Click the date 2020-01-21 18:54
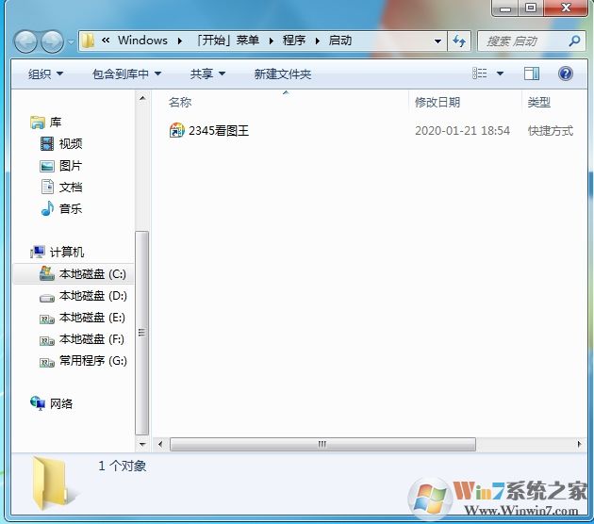594x524 pixels. pos(462,131)
